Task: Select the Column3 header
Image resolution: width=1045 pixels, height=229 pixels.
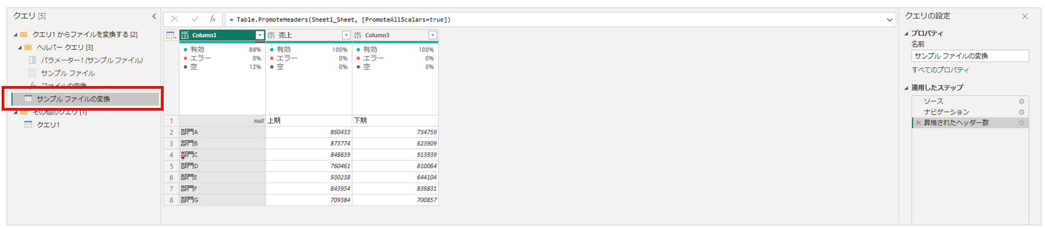Action: (x=395, y=35)
